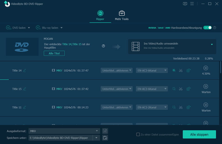This screenshot has height=144, width=222.
Task: Open the effects star icon for Title 14
Action: click(174, 70)
